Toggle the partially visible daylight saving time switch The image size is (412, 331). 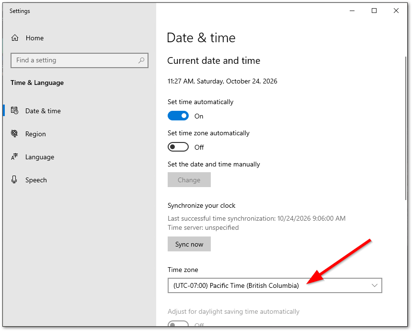(x=178, y=324)
